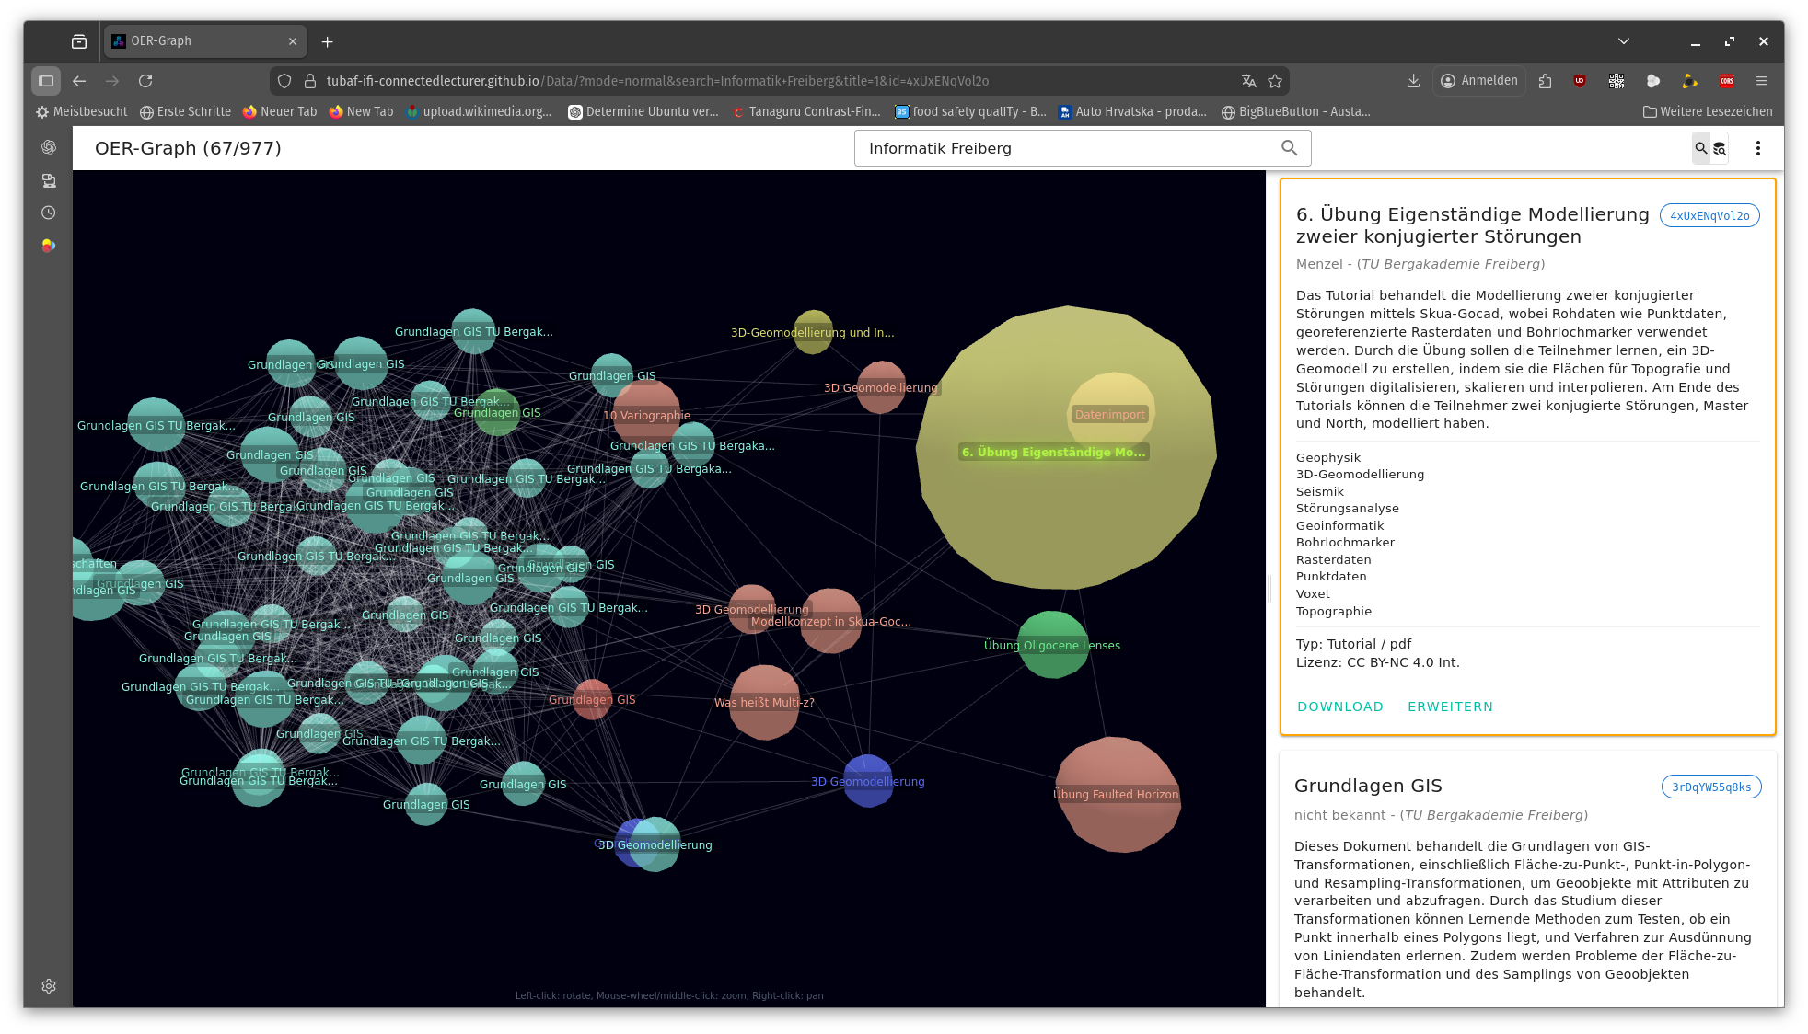Expand the list-all-tabs chevron
Viewport: 1808px width, 1034px height.
click(x=1624, y=41)
